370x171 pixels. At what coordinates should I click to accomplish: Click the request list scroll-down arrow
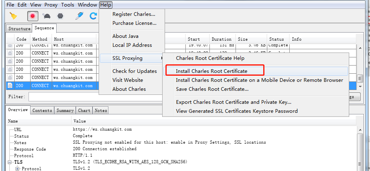(360, 86)
